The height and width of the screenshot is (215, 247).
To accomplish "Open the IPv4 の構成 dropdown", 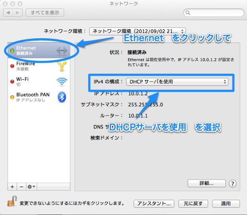I will [177, 82].
